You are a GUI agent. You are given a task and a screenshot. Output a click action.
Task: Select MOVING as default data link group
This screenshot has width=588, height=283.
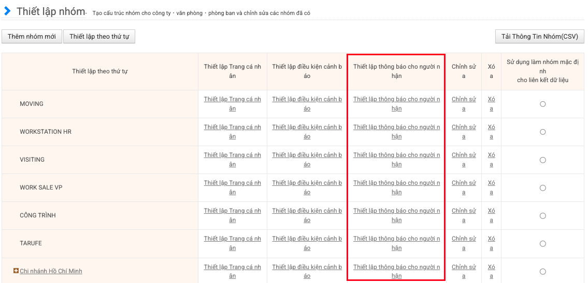[x=542, y=104]
